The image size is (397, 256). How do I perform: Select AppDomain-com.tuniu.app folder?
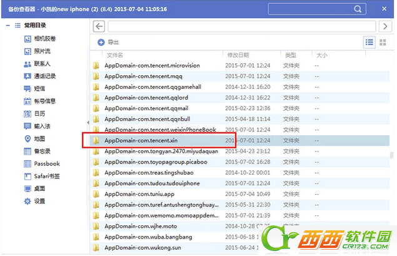pos(239,194)
